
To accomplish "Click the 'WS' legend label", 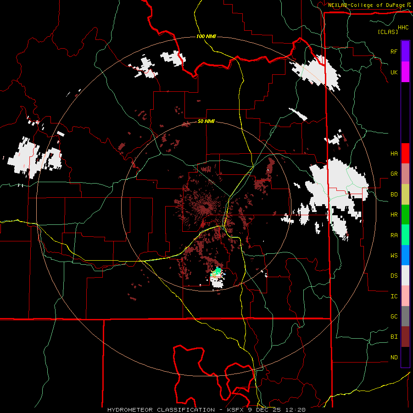I will [x=394, y=256].
